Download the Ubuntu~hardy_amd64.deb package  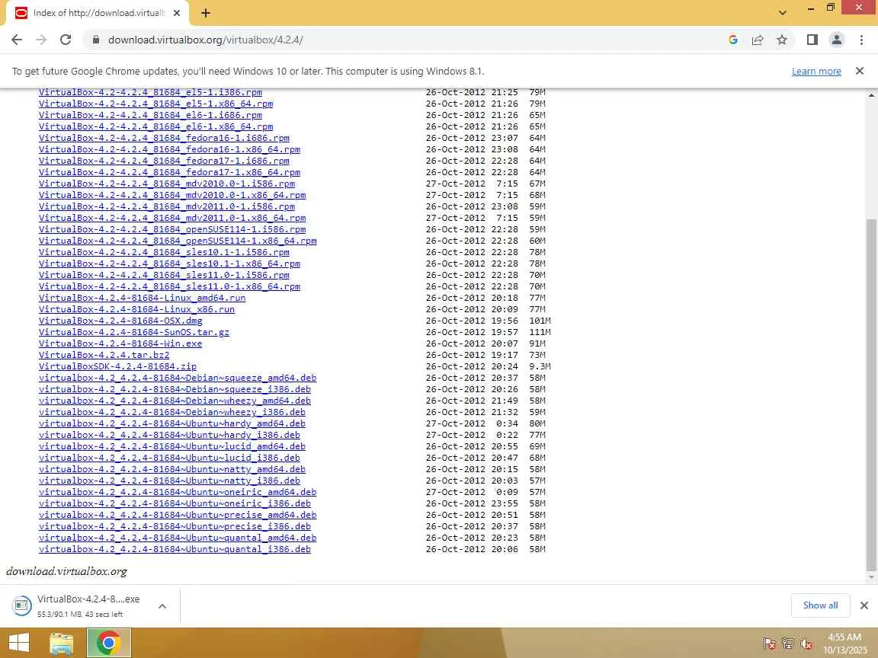(x=172, y=423)
